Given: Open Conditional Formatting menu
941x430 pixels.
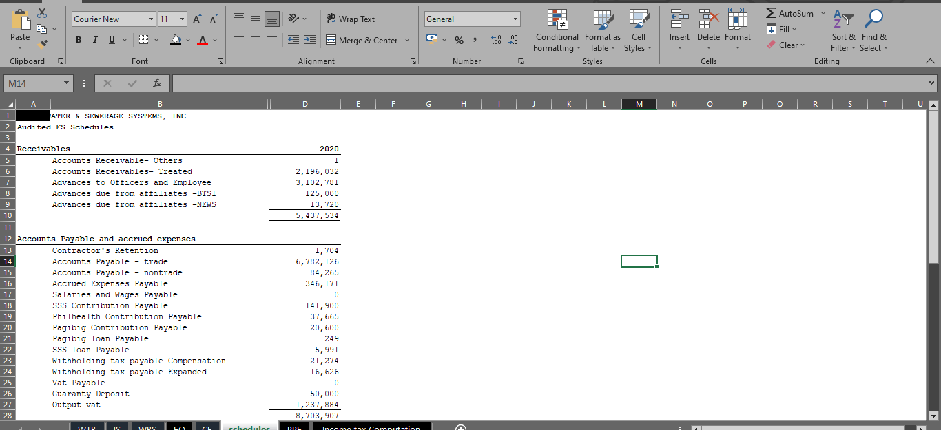Looking at the screenshot, I should pyautogui.click(x=557, y=31).
